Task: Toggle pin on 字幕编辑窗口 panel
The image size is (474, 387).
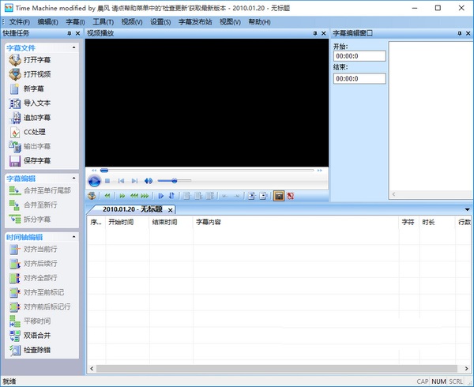Action: point(456,34)
